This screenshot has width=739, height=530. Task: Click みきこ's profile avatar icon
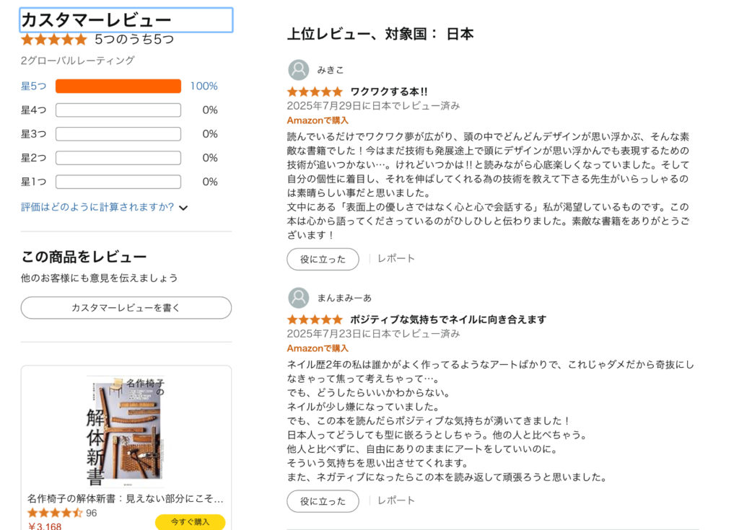[x=298, y=70]
